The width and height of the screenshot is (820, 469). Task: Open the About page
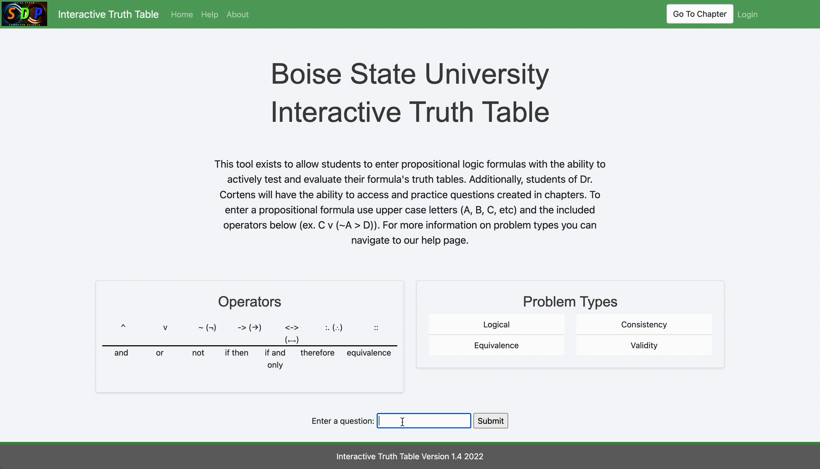click(238, 15)
